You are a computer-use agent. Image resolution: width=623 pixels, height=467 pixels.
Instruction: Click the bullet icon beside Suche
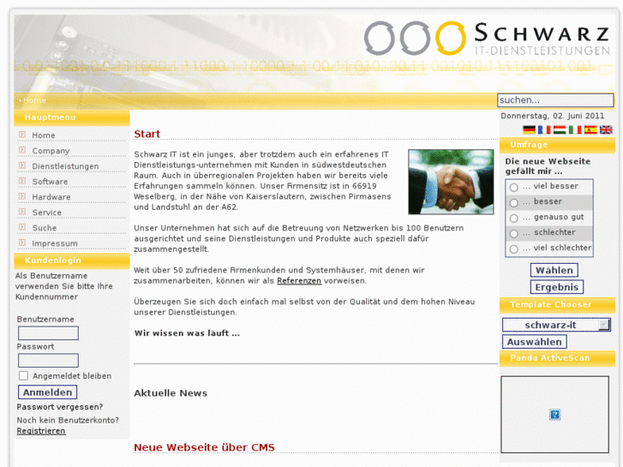(22, 227)
